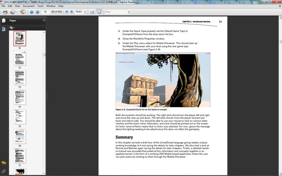Viewport: 282px width, 176px height.
Task: Open the zoom level dropdown arrow
Action: pos(85,12)
